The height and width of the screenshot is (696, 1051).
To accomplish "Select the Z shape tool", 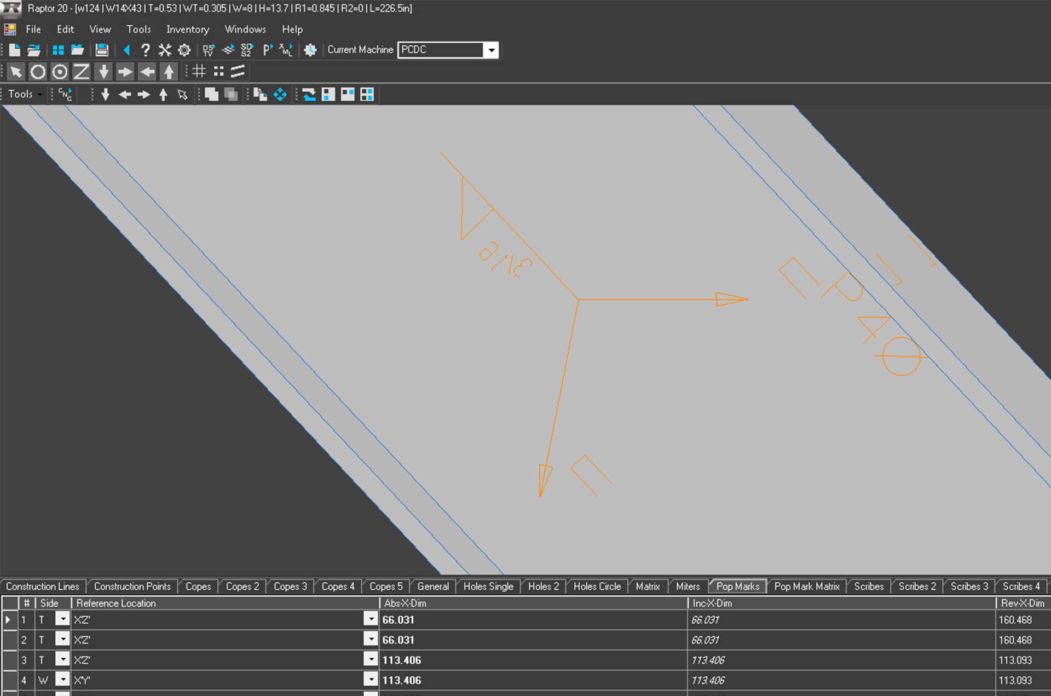I will [x=82, y=72].
